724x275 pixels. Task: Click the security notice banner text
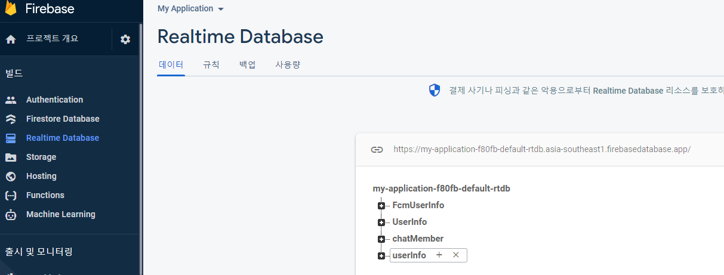click(586, 91)
